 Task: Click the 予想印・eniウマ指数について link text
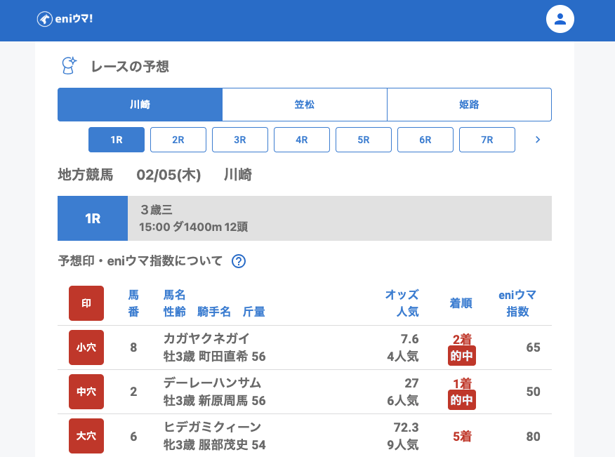coord(140,261)
